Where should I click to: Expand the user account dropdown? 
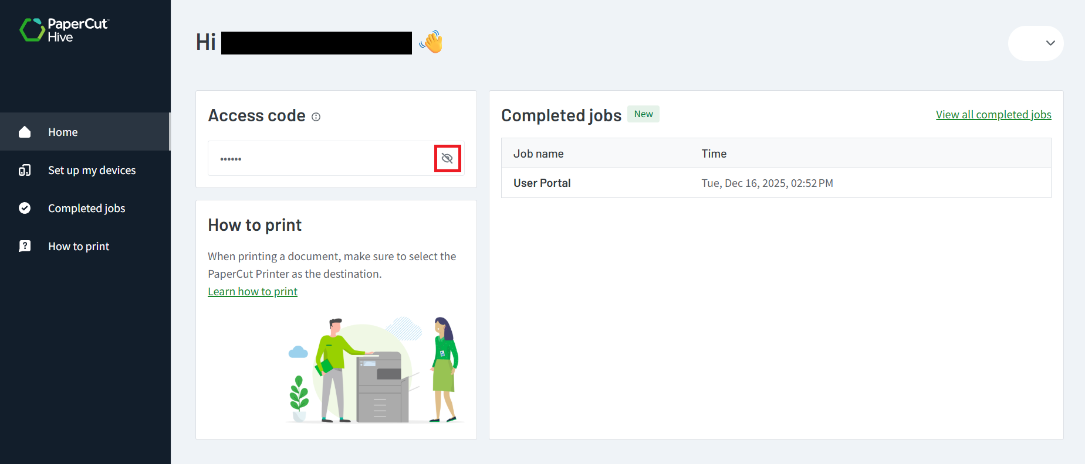point(1050,43)
